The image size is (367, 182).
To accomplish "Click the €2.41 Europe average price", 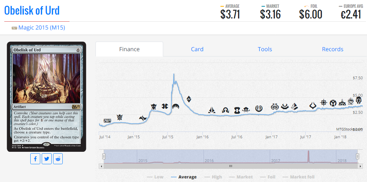I will coord(351,15).
